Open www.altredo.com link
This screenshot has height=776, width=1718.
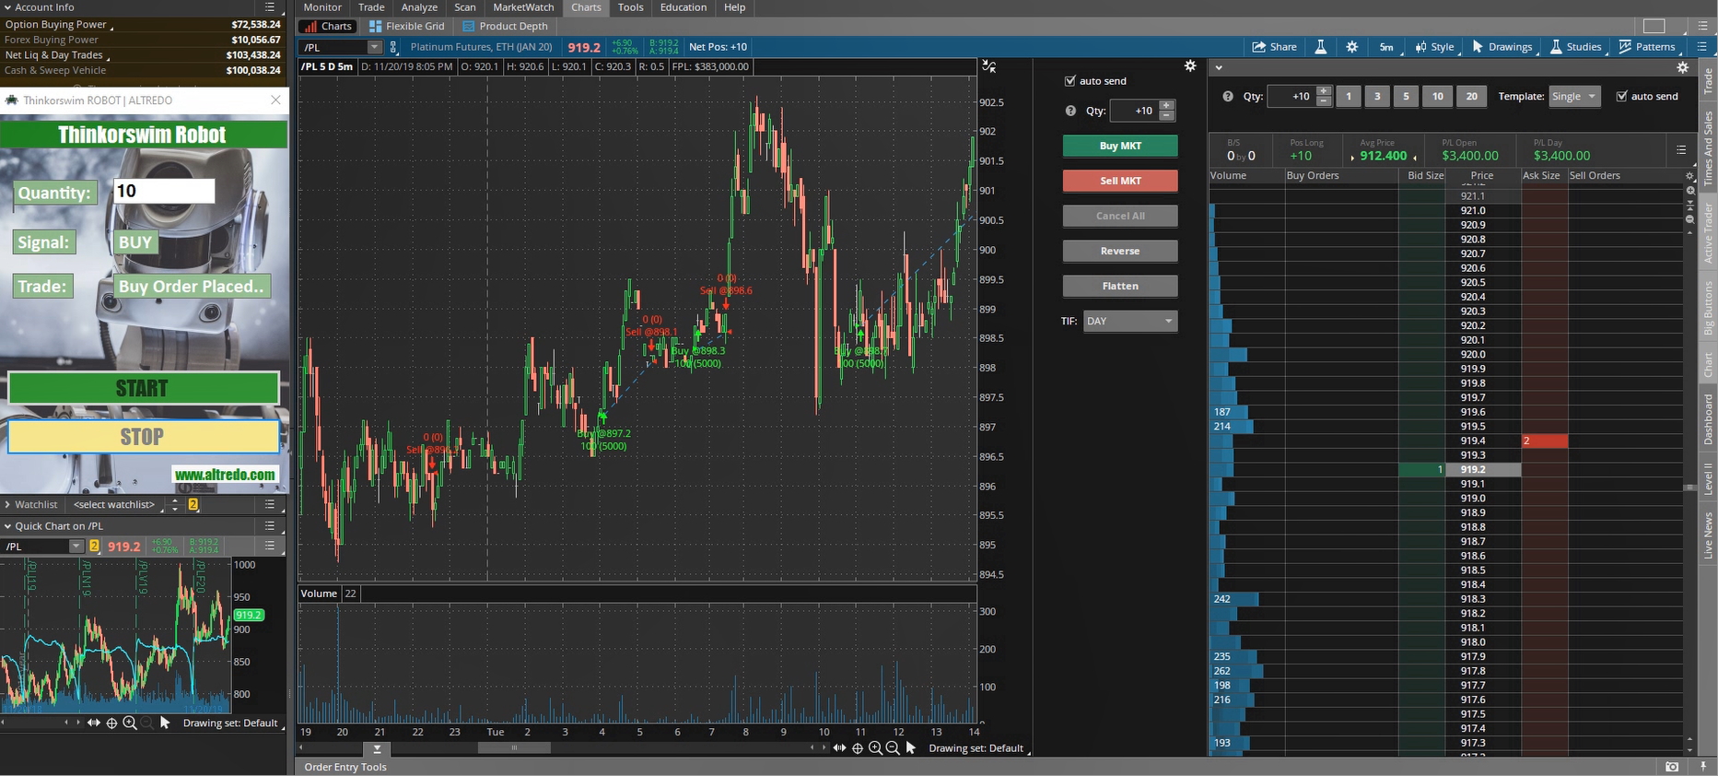225,475
